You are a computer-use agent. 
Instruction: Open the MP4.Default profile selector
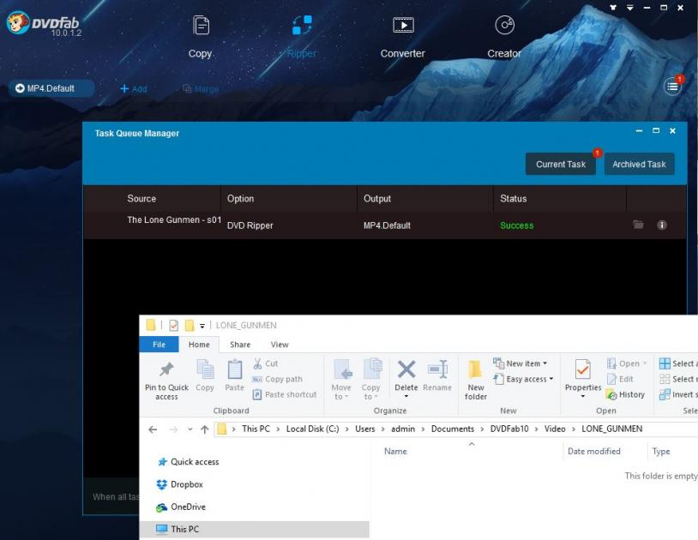coord(51,88)
